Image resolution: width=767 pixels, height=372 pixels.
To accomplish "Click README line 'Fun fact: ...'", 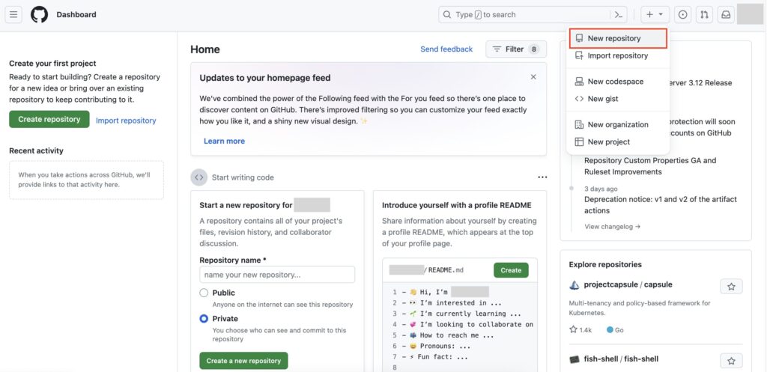I will (443, 357).
